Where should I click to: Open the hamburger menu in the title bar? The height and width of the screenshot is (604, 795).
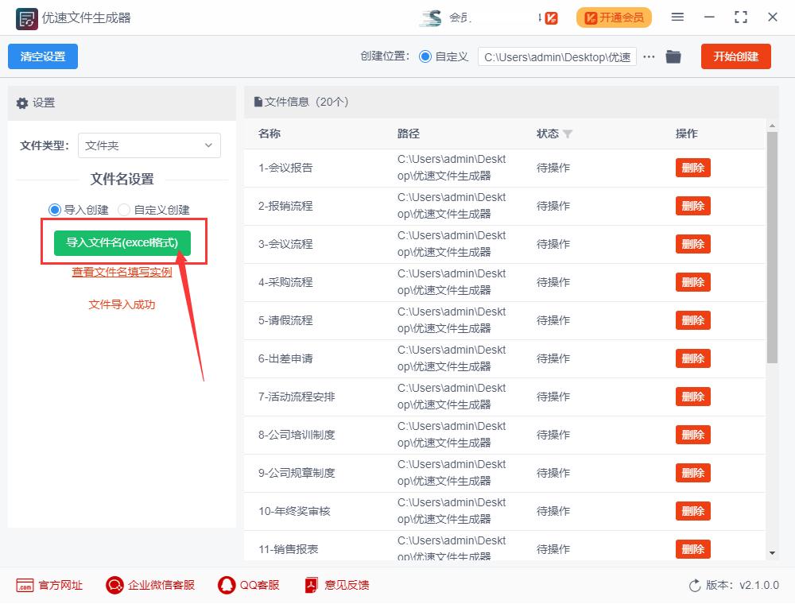(679, 17)
